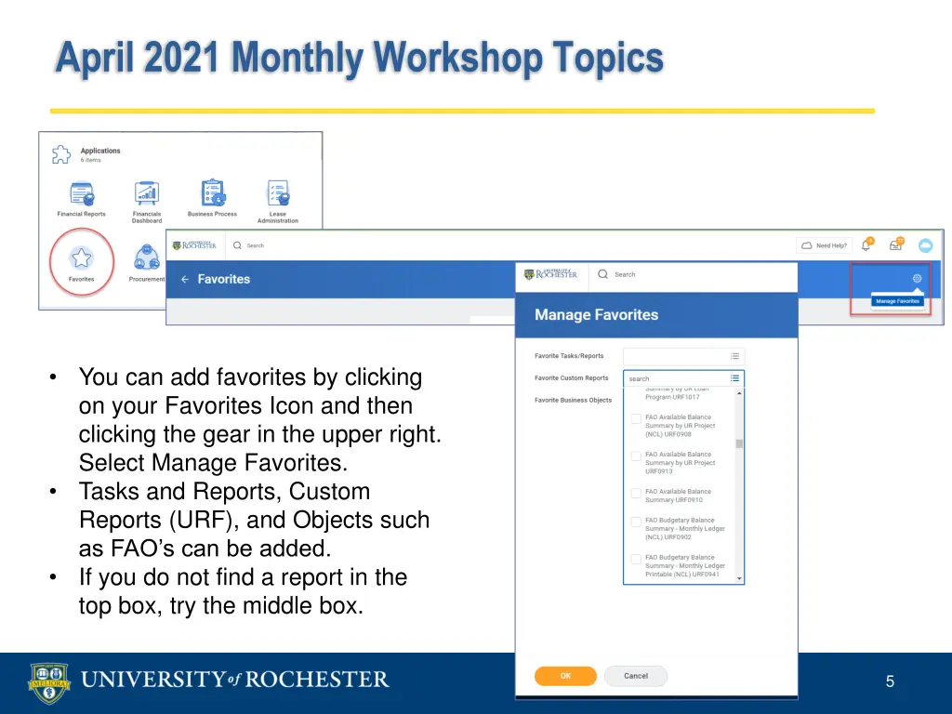Open the inbox tray icon

(896, 245)
